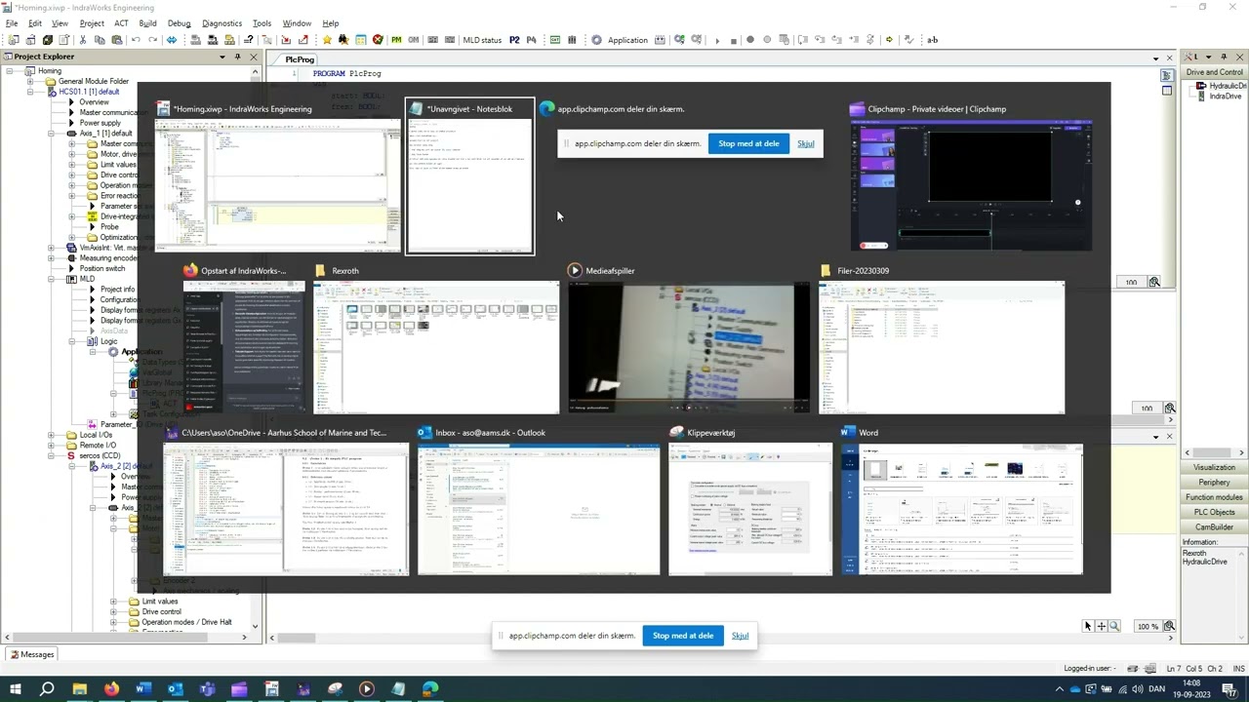Click the blue double-arrow toolbar icon
The image size is (1249, 702).
tap(172, 40)
